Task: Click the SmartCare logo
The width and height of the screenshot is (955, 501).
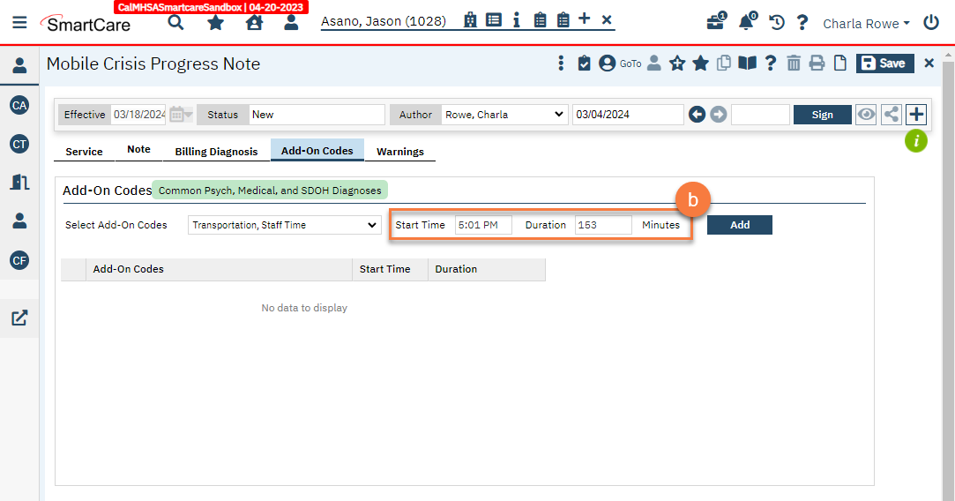Action: point(86,24)
